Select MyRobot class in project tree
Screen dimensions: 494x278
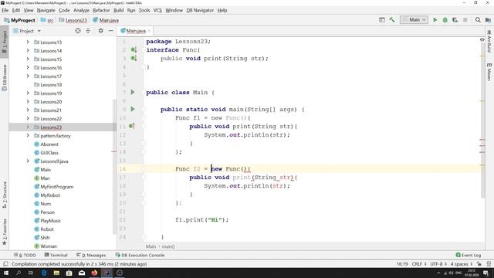pos(50,195)
